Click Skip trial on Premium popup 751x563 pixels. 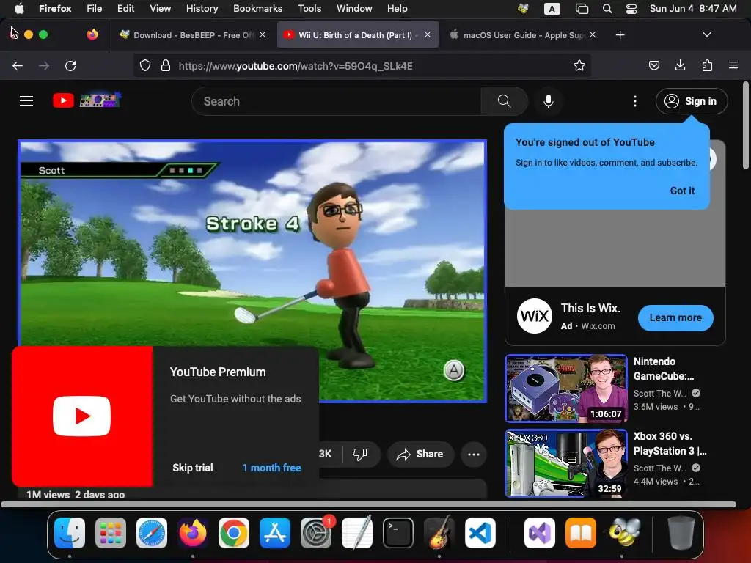pos(193,468)
